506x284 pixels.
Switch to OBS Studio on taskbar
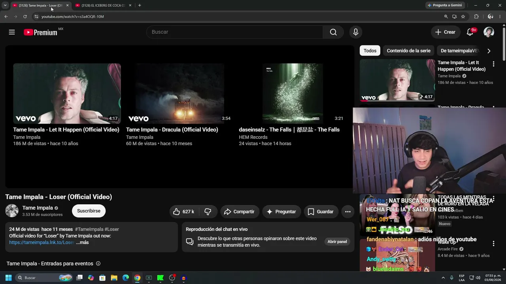point(172,278)
